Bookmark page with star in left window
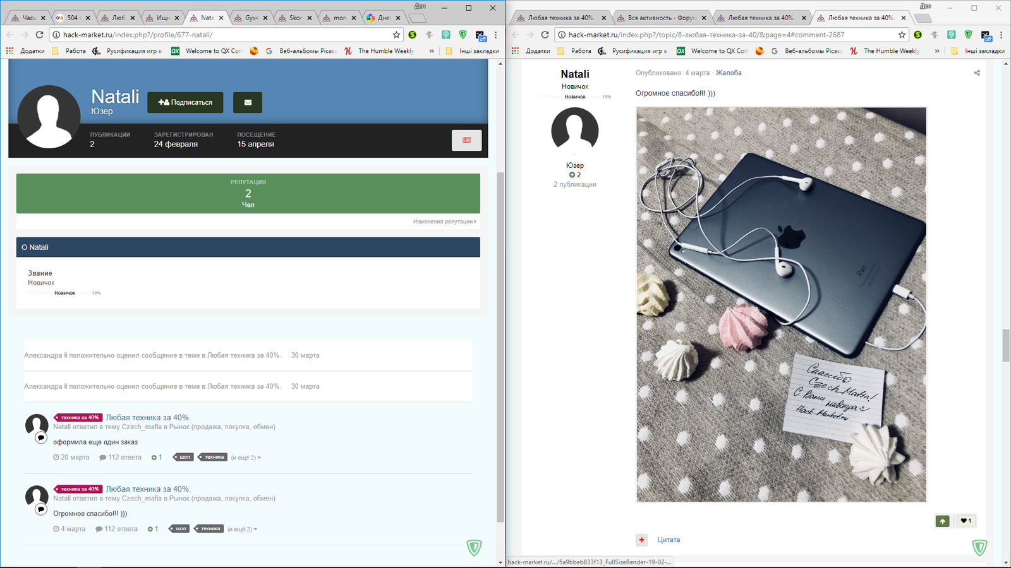The image size is (1011, 568). (396, 35)
